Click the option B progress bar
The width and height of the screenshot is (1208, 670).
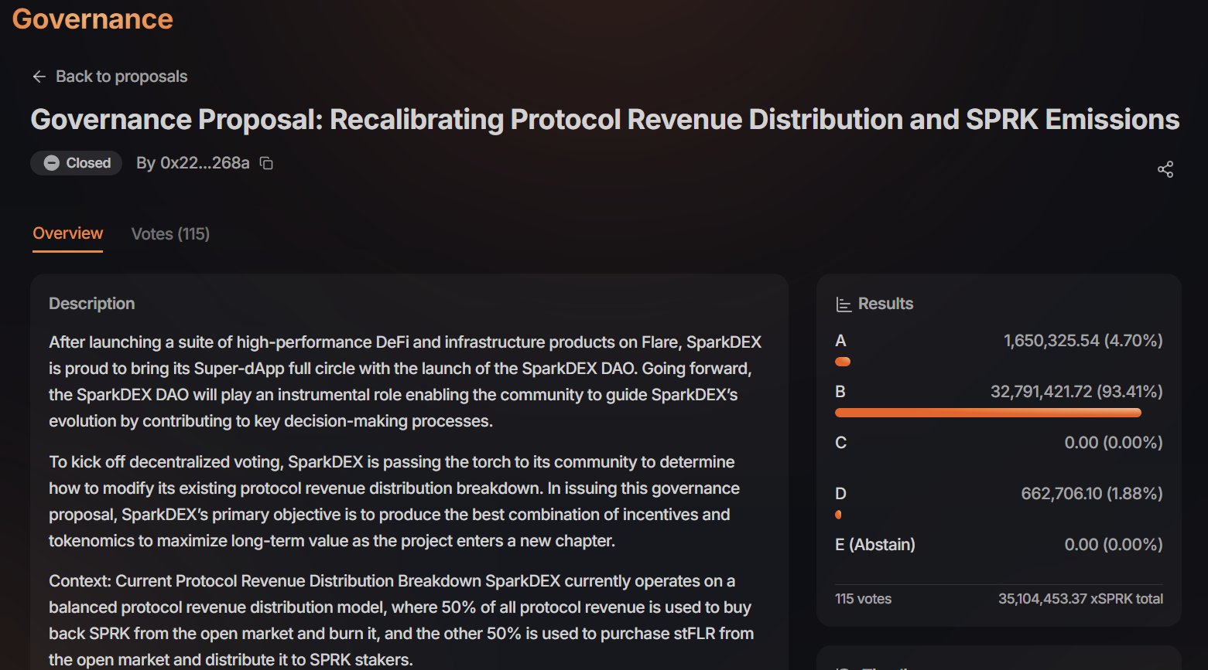[988, 413]
